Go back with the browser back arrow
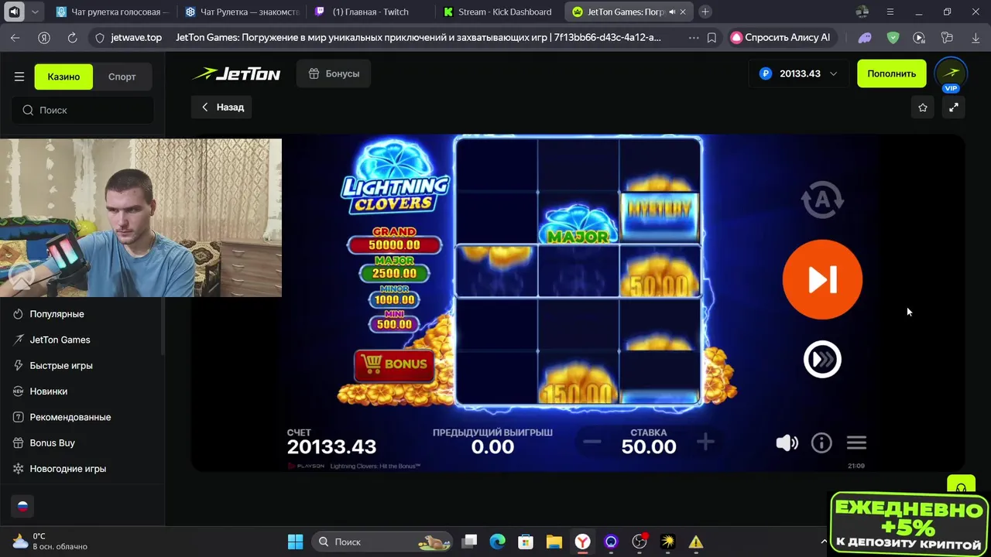Screen dimensions: 991x557 pyautogui.click(x=15, y=37)
